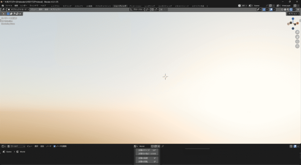Switch to the スカルプト workspace tab
This screenshot has height=165, width=301.
click(x=79, y=6)
